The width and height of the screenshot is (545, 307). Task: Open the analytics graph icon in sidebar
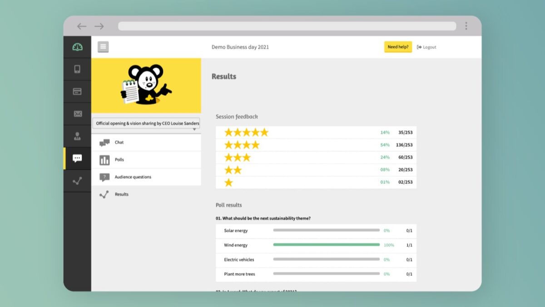(77, 181)
